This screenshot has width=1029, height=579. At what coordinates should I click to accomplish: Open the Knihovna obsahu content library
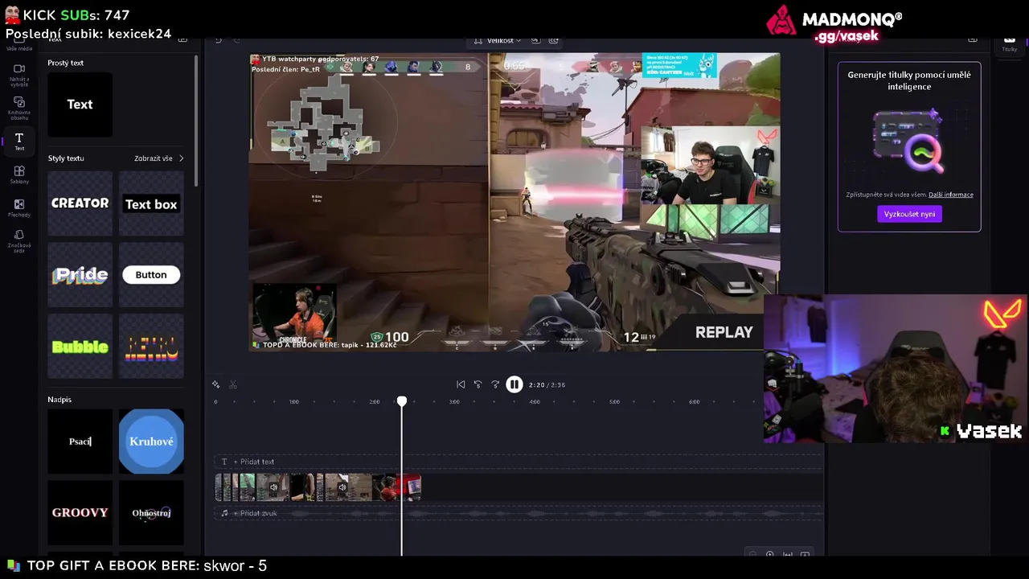tap(19, 107)
